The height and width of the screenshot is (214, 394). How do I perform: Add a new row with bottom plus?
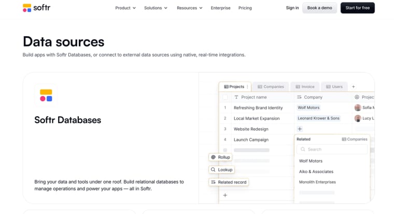pyautogui.click(x=225, y=195)
